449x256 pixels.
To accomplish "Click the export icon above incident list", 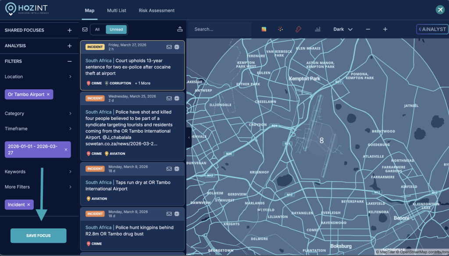I will tap(180, 29).
